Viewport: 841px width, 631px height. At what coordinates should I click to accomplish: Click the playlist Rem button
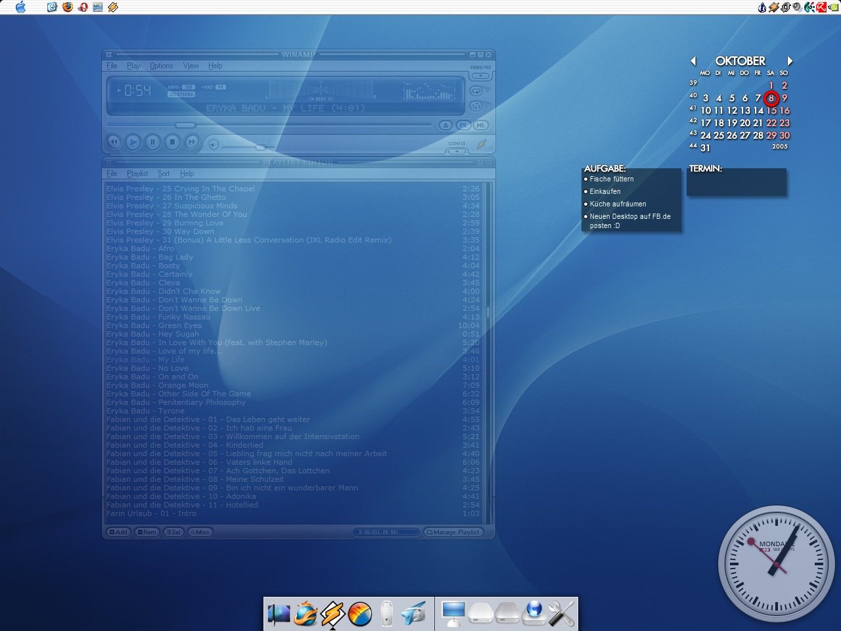tap(147, 532)
